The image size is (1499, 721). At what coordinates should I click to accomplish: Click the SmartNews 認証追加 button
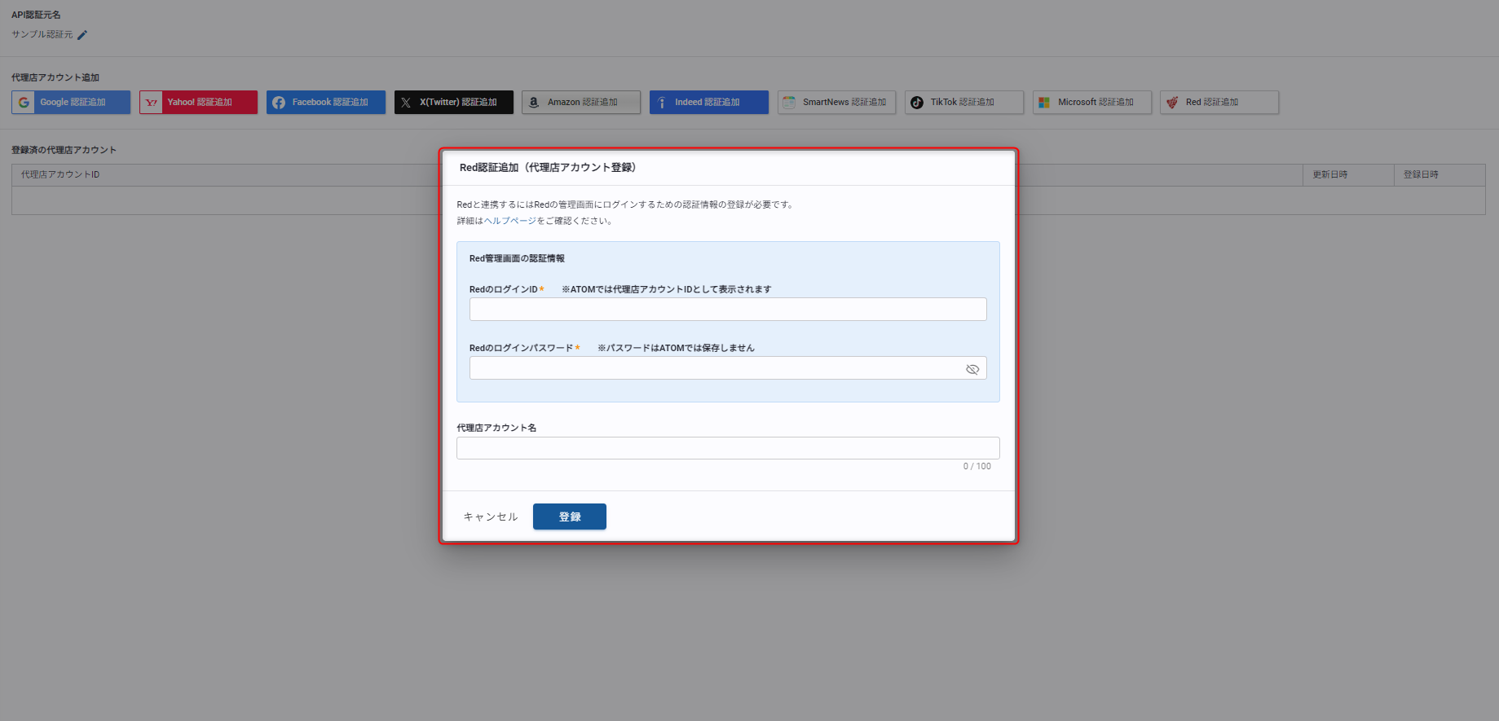point(836,103)
